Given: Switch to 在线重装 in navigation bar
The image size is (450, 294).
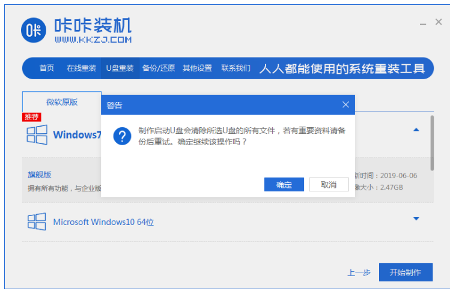Looking at the screenshot, I should pos(81,68).
